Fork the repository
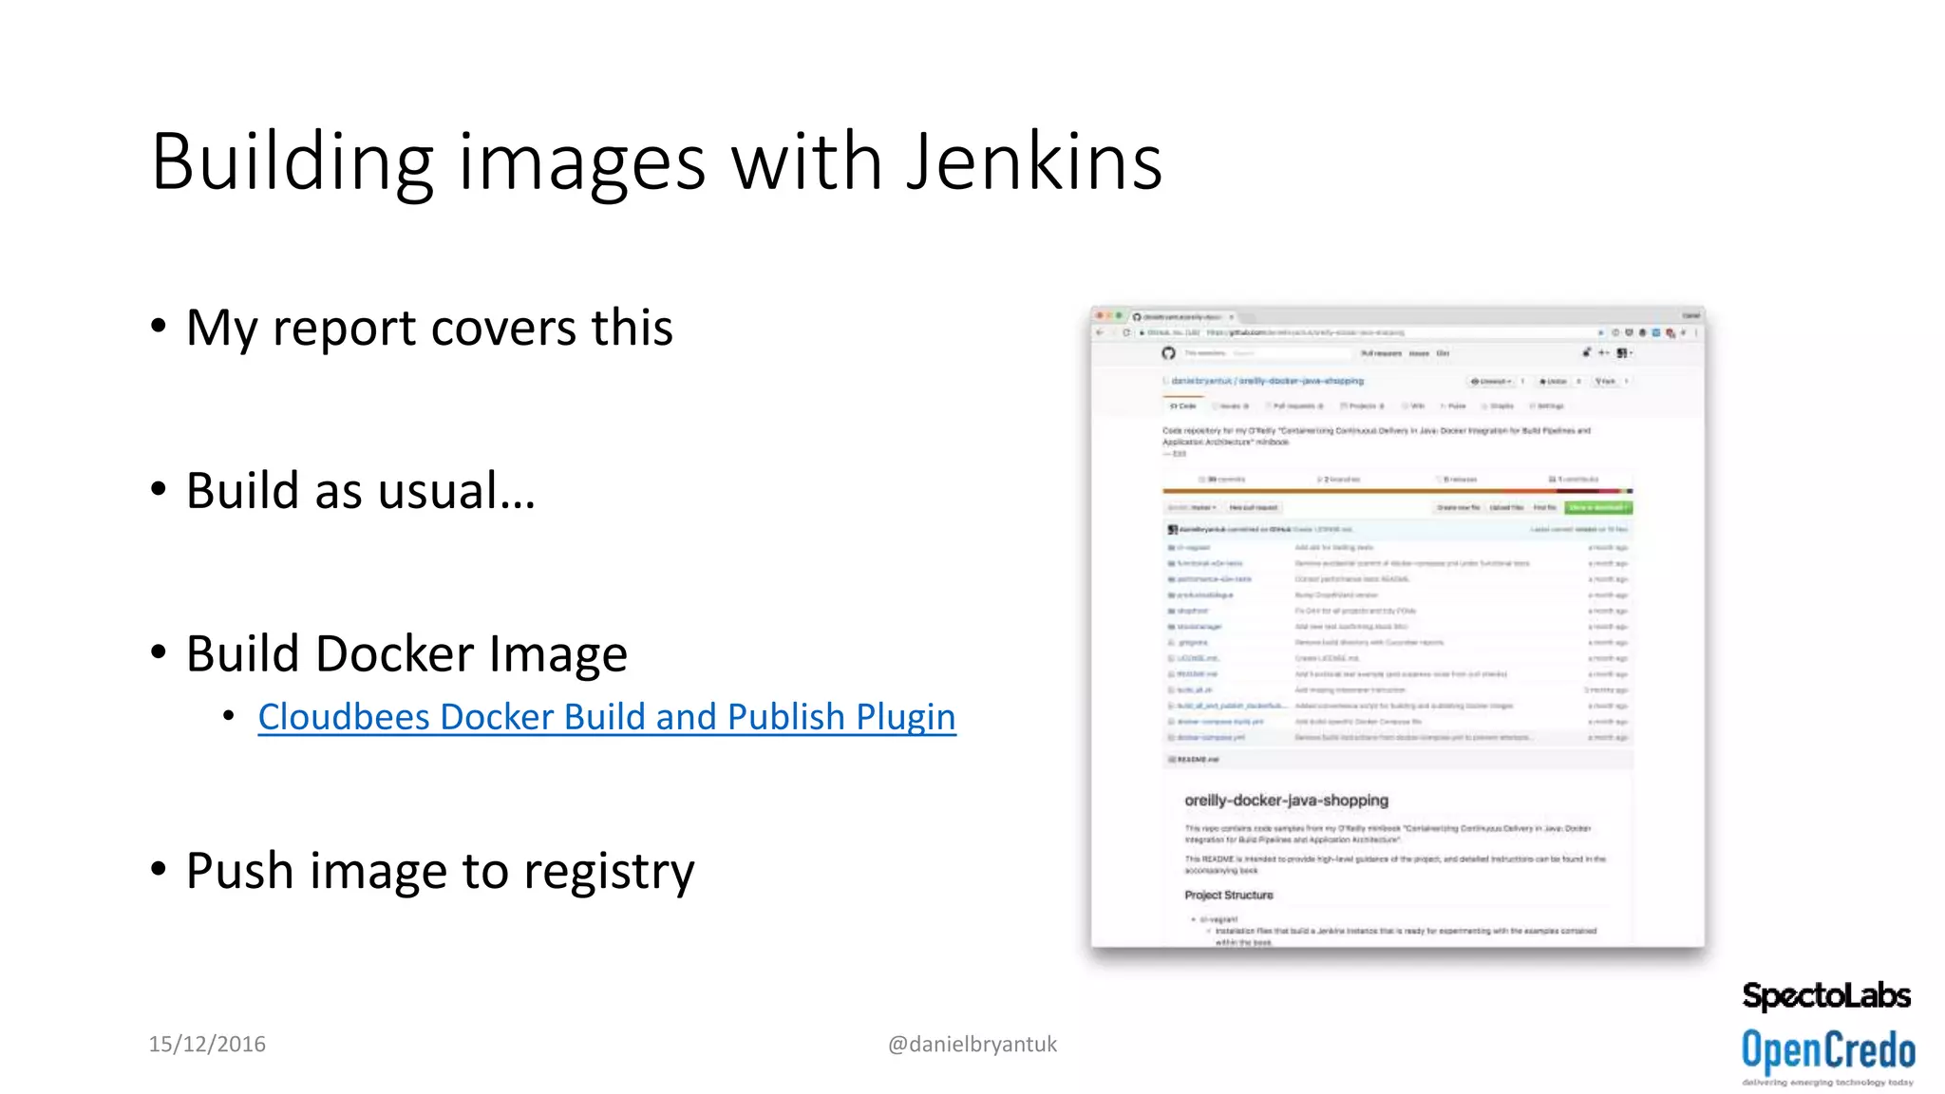Image resolution: width=1945 pixels, height=1094 pixels. point(1606,381)
